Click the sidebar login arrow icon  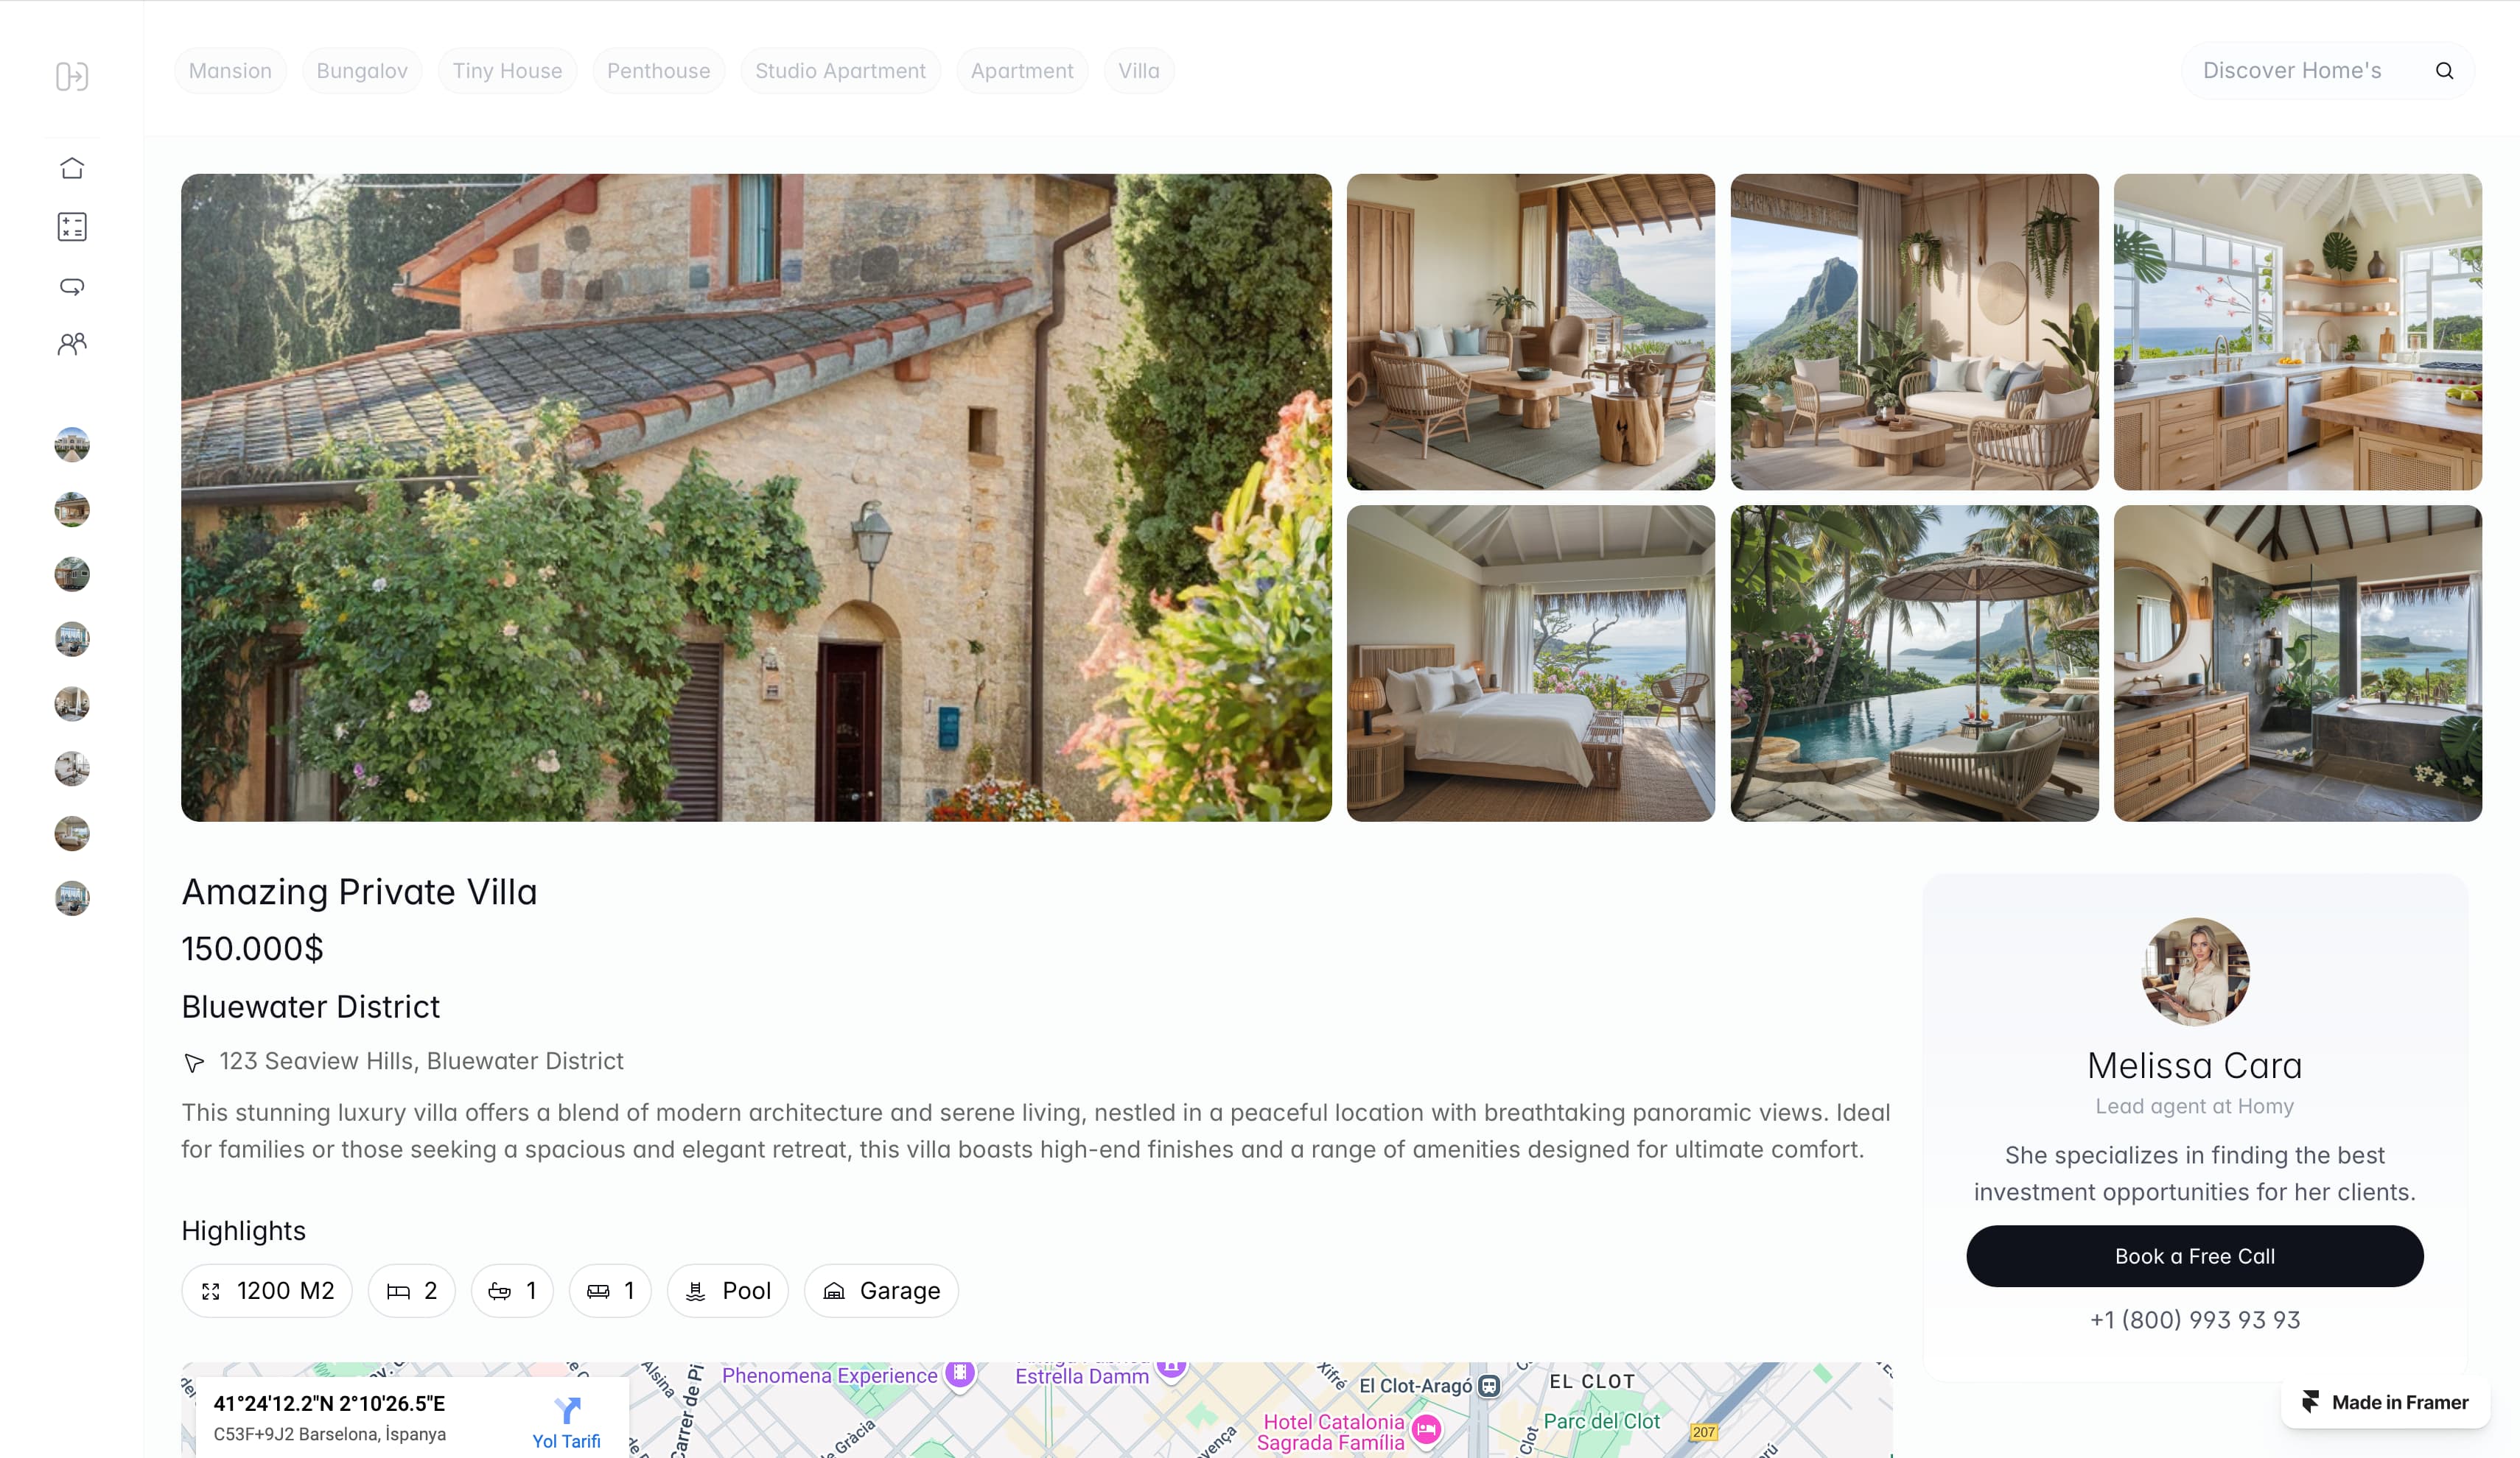point(72,77)
